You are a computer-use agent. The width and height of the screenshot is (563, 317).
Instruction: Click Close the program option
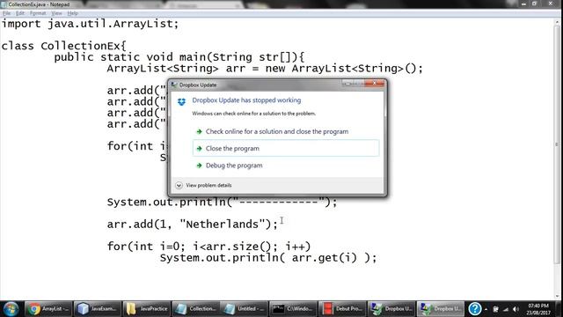pyautogui.click(x=286, y=148)
